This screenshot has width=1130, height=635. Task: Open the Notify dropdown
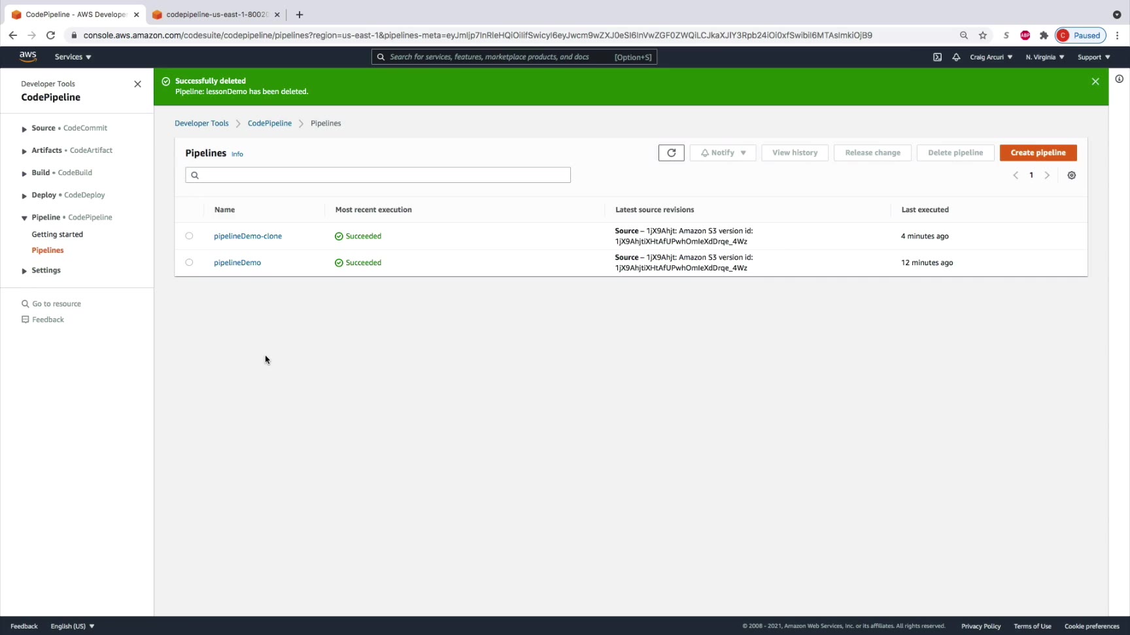point(723,153)
